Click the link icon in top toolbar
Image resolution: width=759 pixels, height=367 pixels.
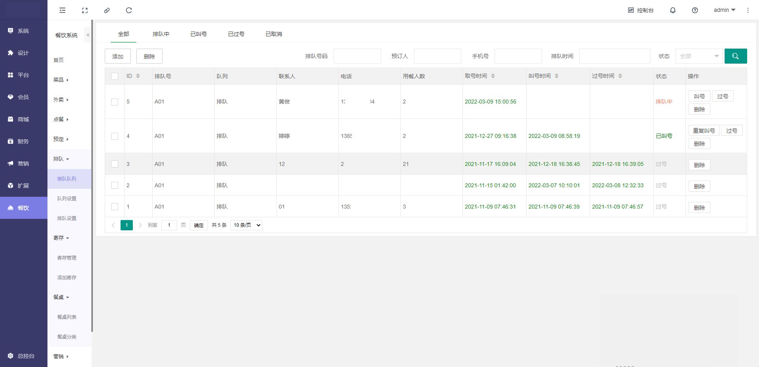(107, 10)
